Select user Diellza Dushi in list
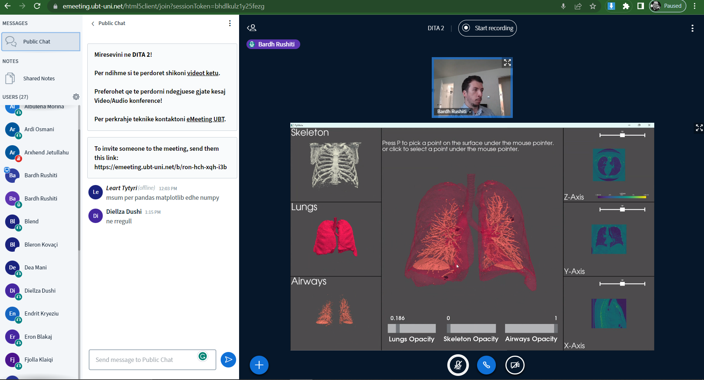The width and height of the screenshot is (704, 380). (40, 291)
